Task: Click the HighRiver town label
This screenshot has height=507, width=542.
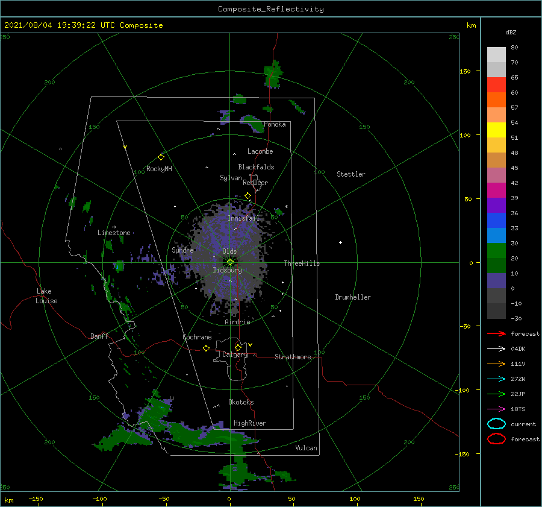Action: click(x=250, y=423)
